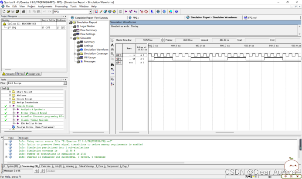The height and width of the screenshot is (179, 302).
Task: Click the waveform horizontal scrollbar thumb
Action: pyautogui.click(x=224, y=133)
